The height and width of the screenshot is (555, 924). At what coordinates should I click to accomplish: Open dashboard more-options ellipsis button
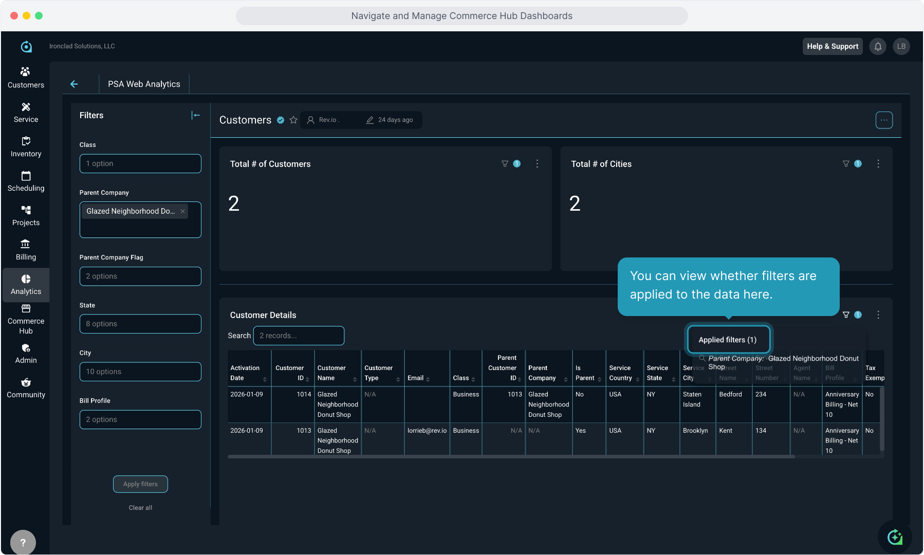[x=883, y=120]
